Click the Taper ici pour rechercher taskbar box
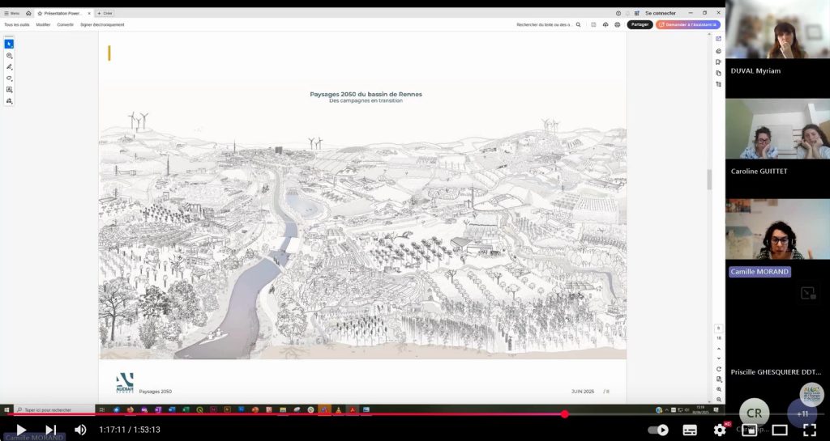830x441 pixels. pos(53,409)
